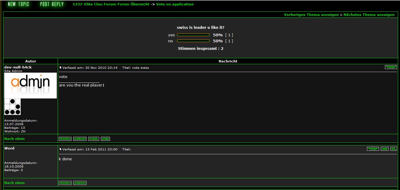Send private message to Word
The height and width of the screenshot is (190, 400).
point(80,183)
